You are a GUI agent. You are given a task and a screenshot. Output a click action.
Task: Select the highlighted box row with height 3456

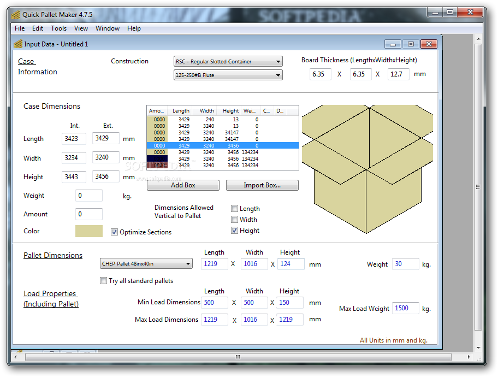coord(223,145)
